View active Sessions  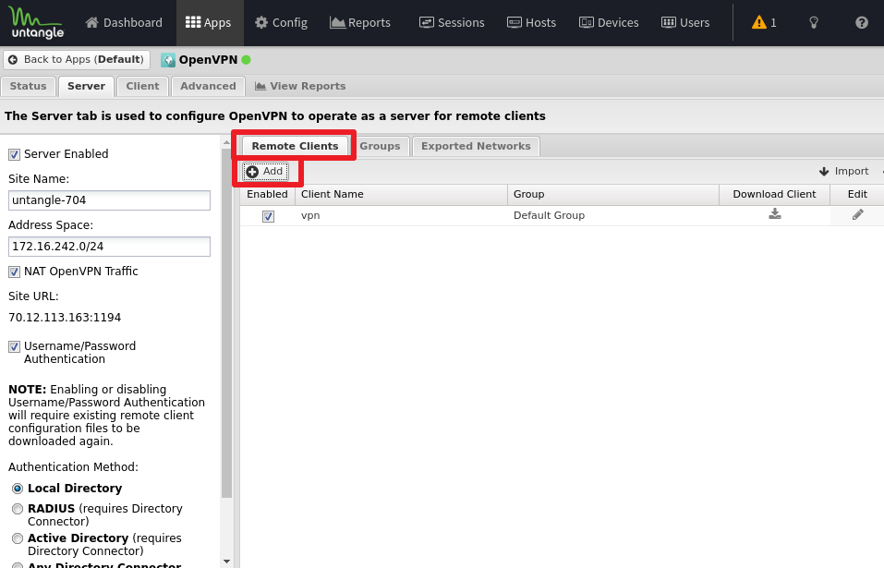pos(452,22)
